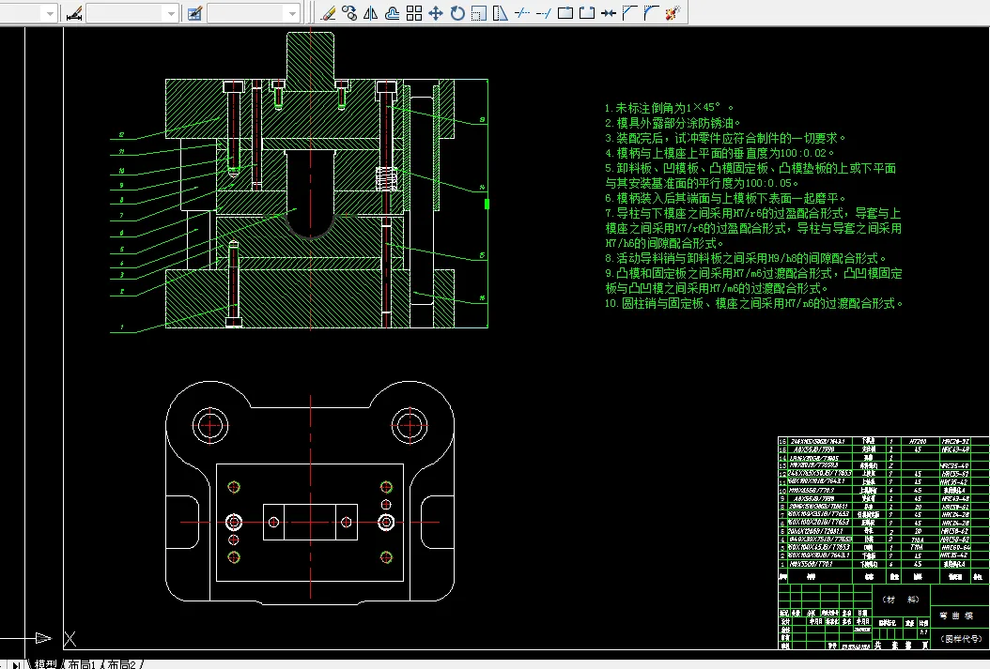This screenshot has width=990, height=669.
Task: Expand the dimension style dropdown
Action: click(169, 13)
